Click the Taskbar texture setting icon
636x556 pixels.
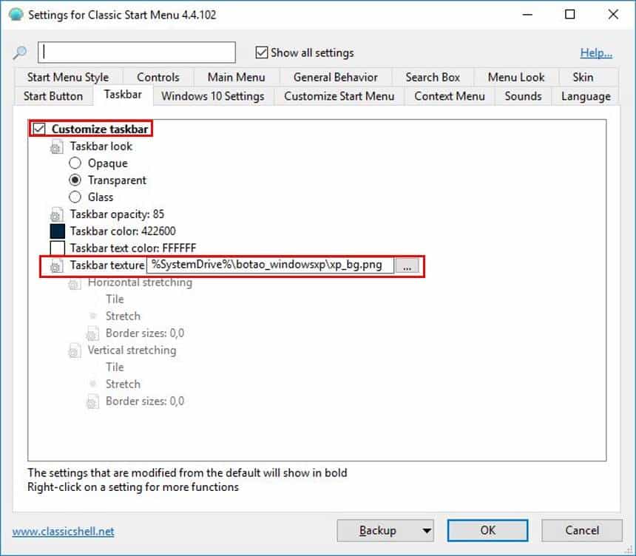56,265
